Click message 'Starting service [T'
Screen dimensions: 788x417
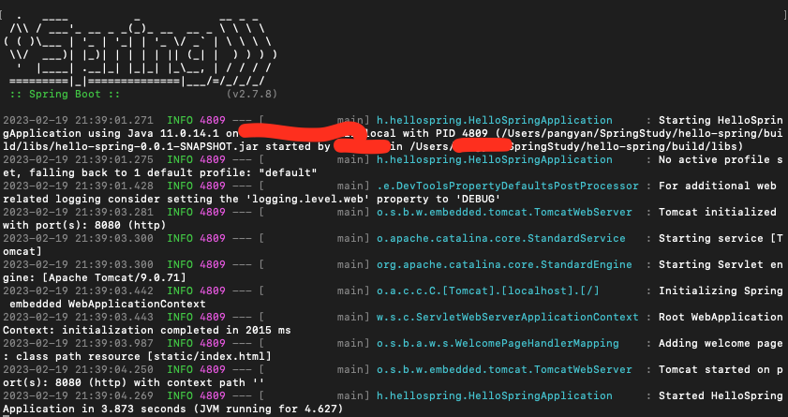coord(721,238)
